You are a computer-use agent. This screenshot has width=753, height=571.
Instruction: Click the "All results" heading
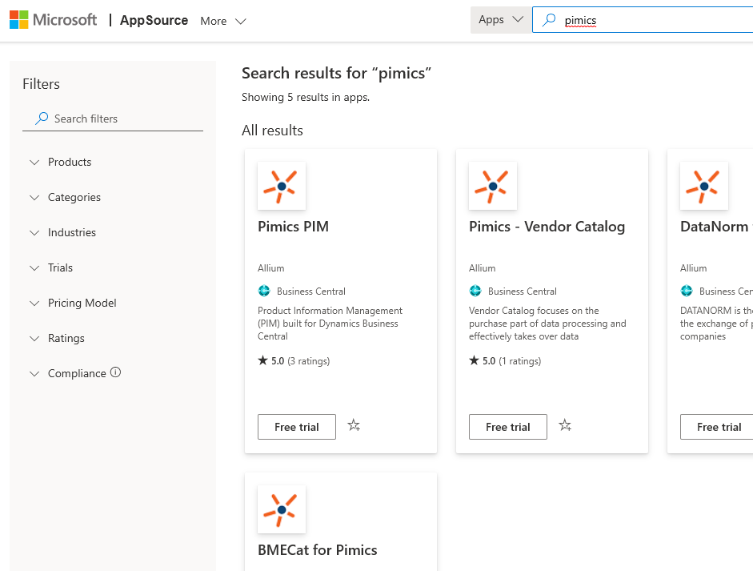[x=272, y=131]
